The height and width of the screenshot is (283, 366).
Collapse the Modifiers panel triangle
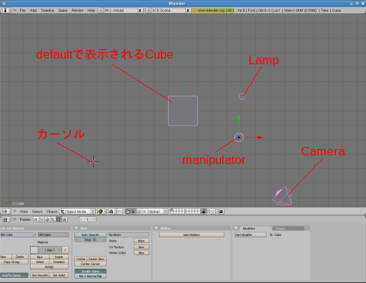(x=236, y=228)
